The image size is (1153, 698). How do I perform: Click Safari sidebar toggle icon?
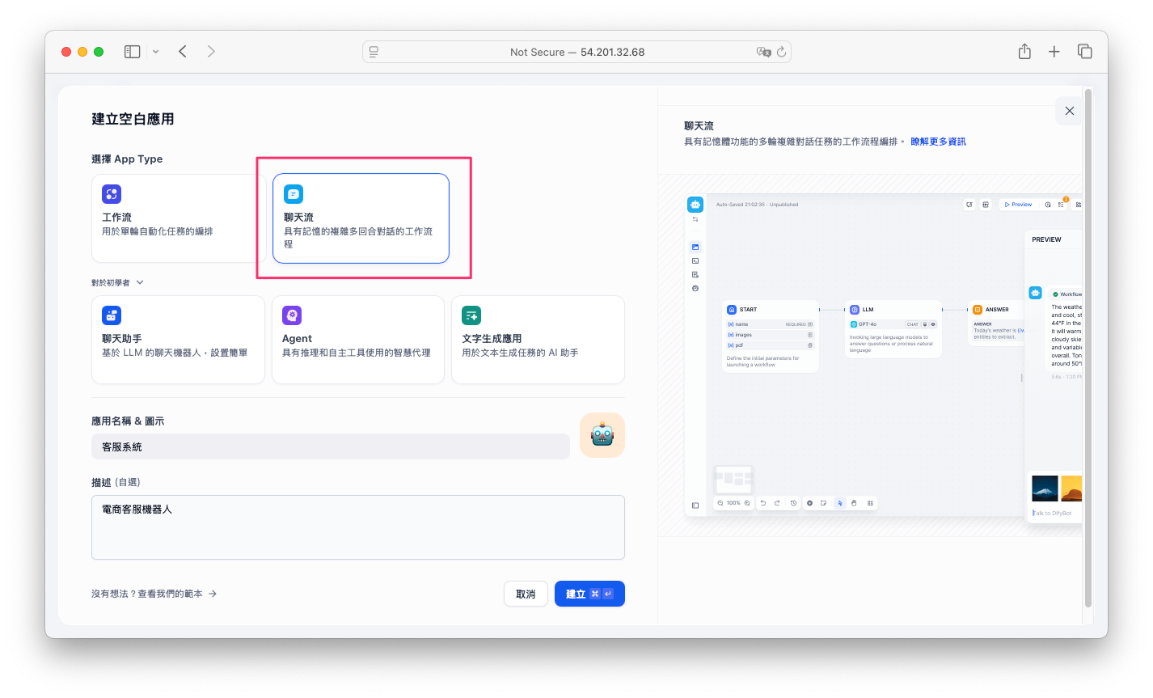tap(132, 52)
